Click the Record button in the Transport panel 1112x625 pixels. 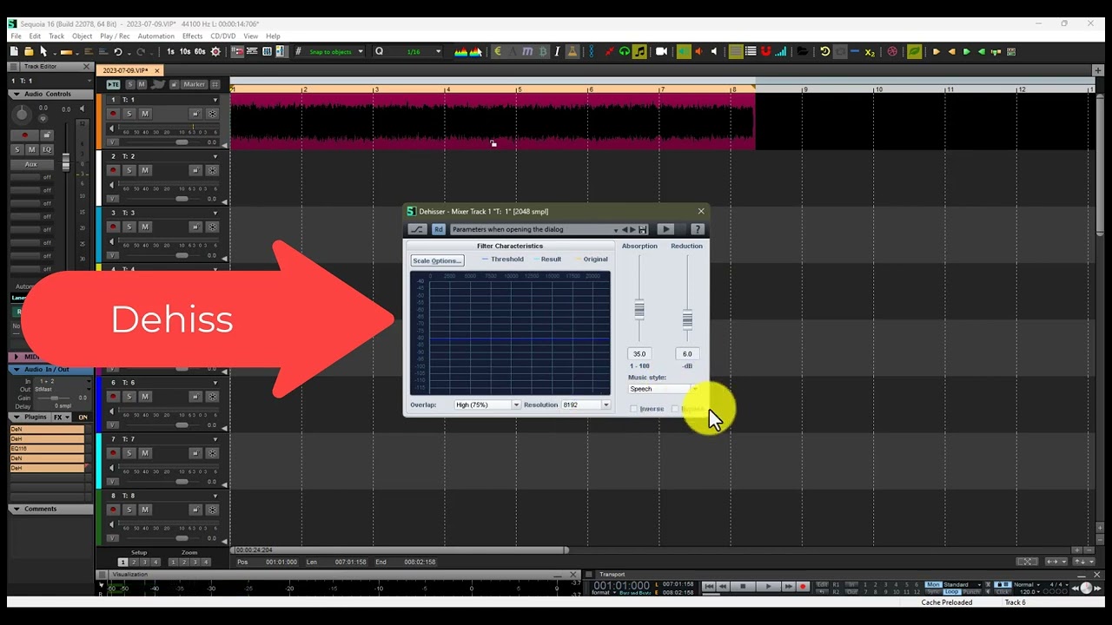[803, 587]
